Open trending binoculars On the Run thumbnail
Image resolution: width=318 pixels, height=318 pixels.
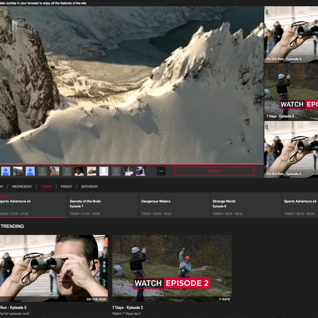54,268
